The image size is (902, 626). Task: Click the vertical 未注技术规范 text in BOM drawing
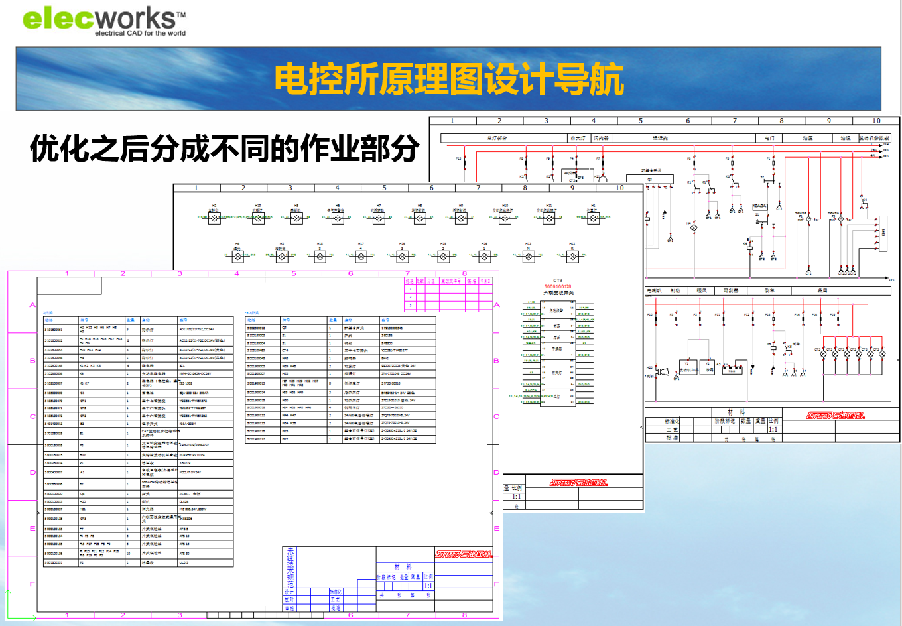tap(290, 568)
